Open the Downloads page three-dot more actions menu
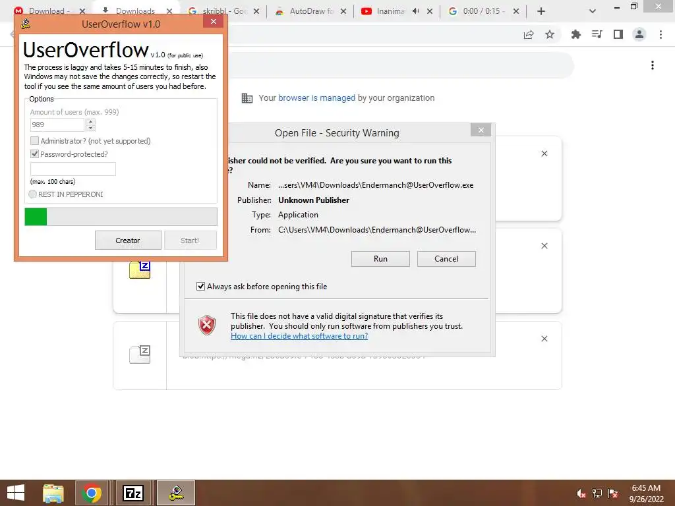Screen dimensions: 675x506 pyautogui.click(x=653, y=65)
